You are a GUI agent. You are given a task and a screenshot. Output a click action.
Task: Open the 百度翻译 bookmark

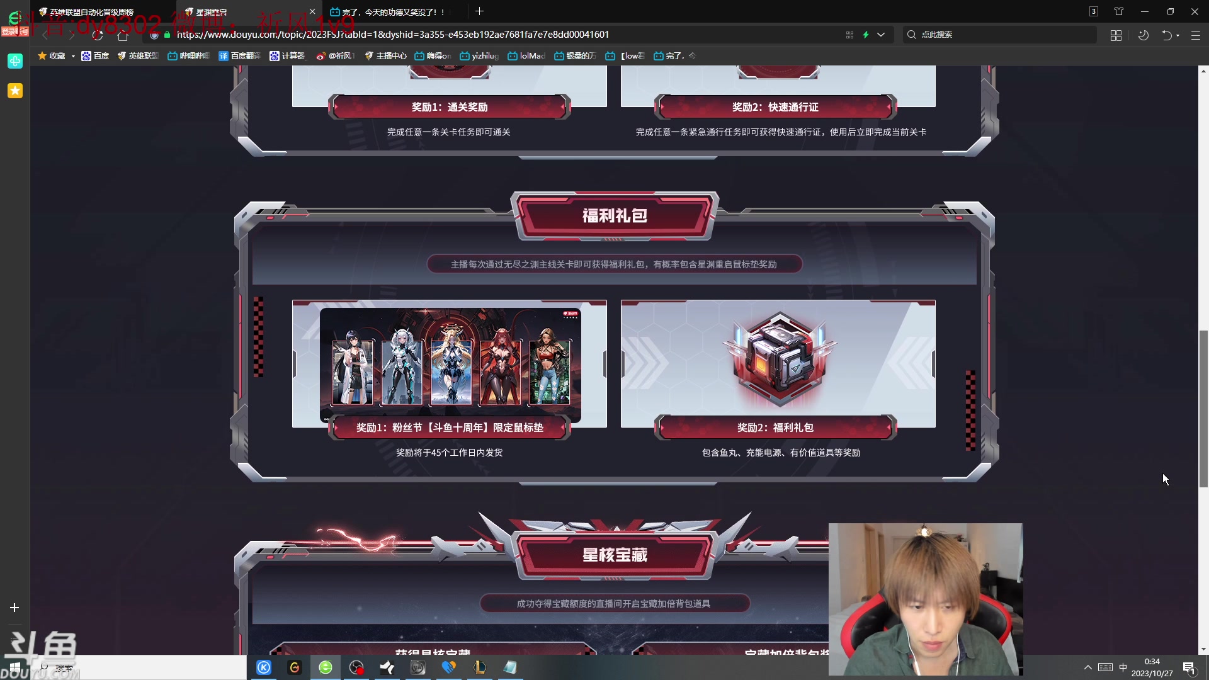point(239,56)
